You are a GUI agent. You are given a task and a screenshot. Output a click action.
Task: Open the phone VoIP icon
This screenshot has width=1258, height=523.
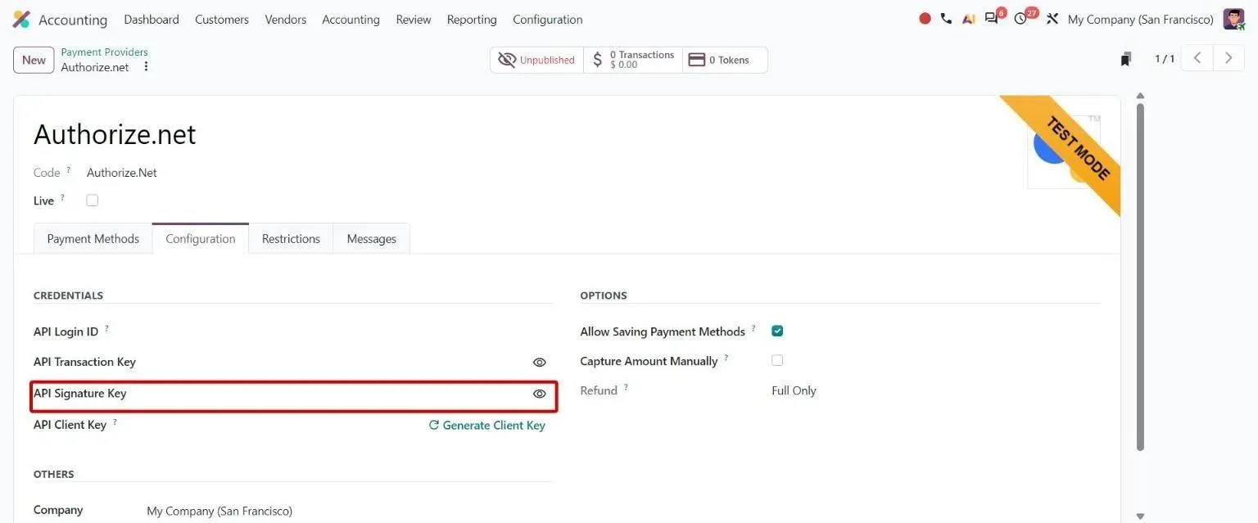[946, 18]
